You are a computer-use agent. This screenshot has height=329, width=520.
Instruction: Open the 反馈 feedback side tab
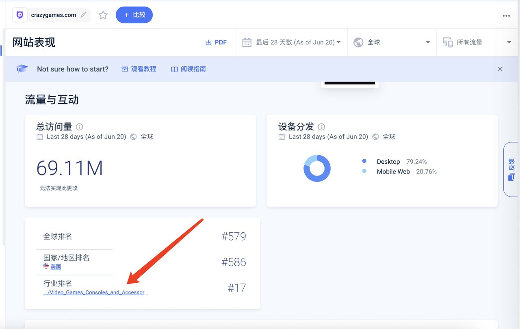[511, 169]
